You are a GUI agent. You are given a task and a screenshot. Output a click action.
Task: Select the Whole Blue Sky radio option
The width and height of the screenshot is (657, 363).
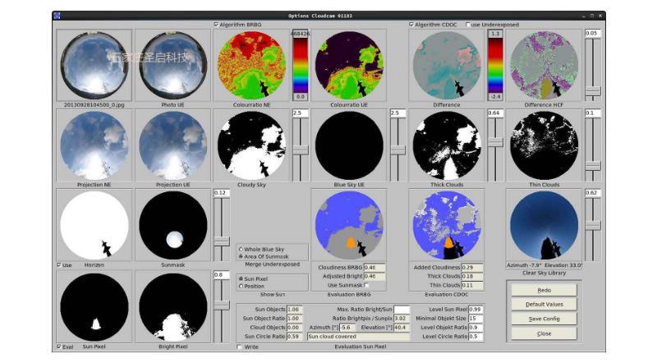[241, 249]
